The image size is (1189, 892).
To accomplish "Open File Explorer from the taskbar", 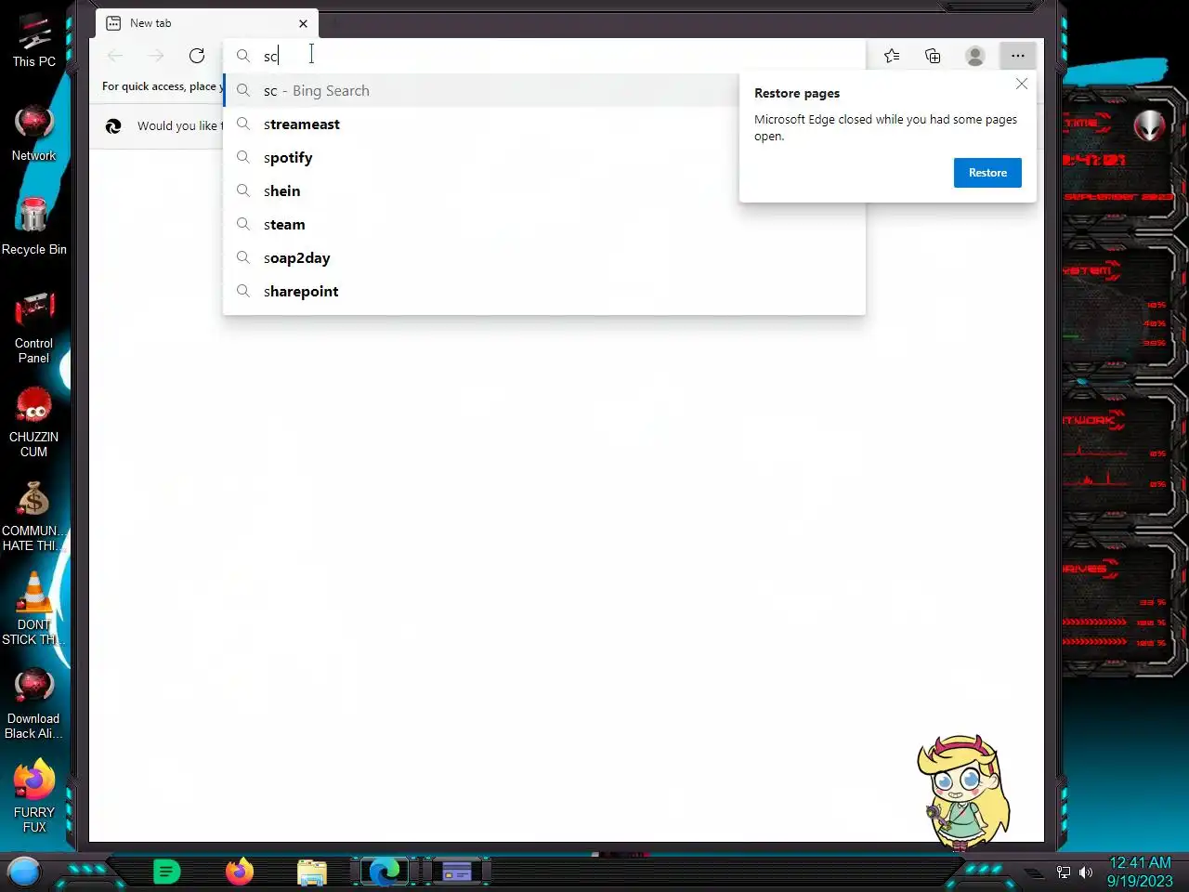I will coord(312,872).
